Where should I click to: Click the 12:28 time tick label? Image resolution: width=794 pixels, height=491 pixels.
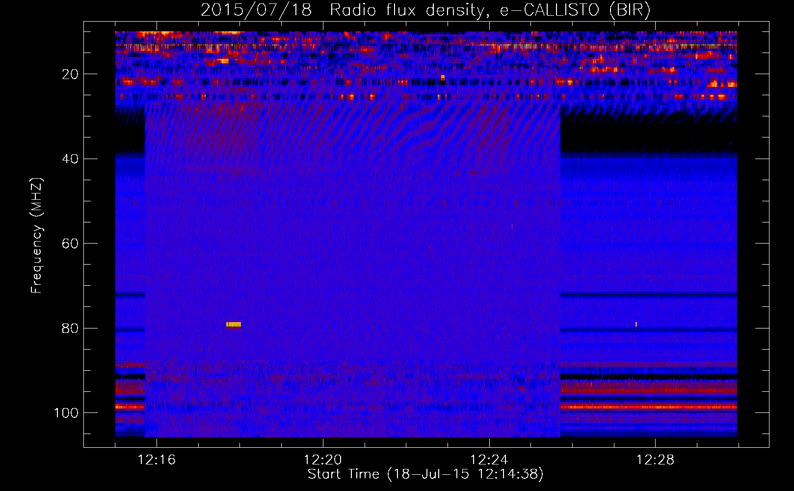(x=656, y=460)
